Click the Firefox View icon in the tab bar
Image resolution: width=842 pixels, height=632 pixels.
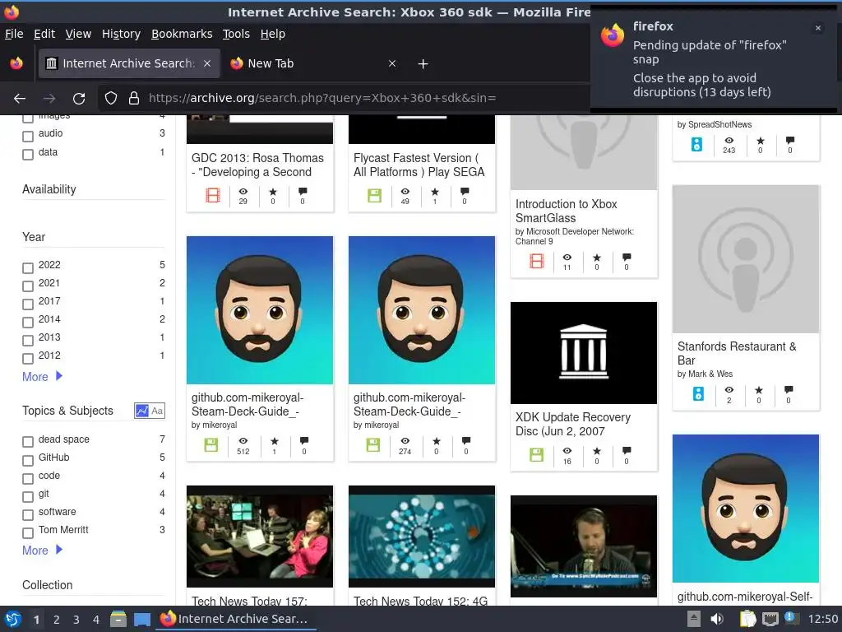click(16, 63)
